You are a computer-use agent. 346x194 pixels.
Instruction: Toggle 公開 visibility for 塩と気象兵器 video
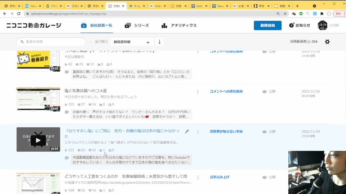click(265, 92)
